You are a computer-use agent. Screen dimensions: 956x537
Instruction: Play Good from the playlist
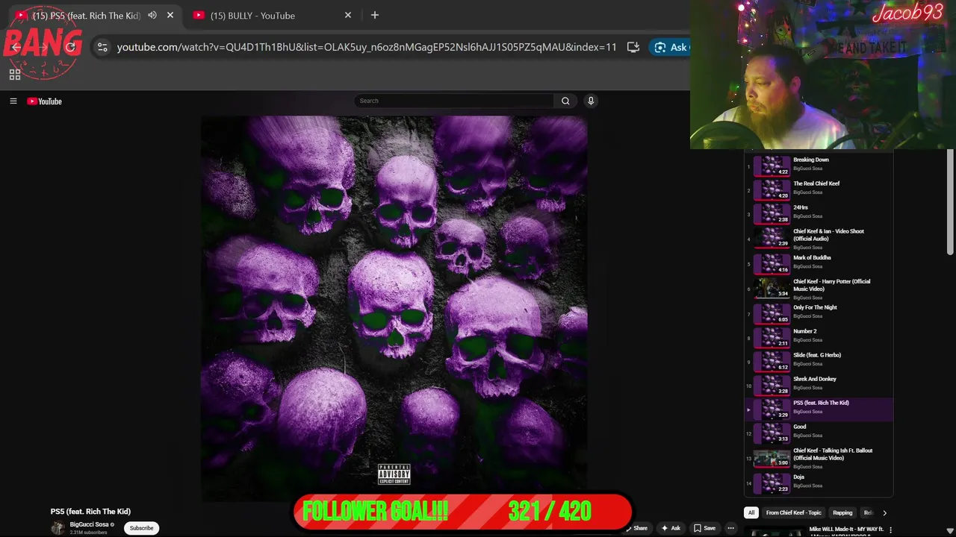point(819,433)
